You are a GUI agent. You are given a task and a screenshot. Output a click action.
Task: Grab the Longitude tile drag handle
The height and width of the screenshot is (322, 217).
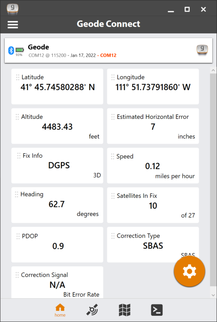113,77
